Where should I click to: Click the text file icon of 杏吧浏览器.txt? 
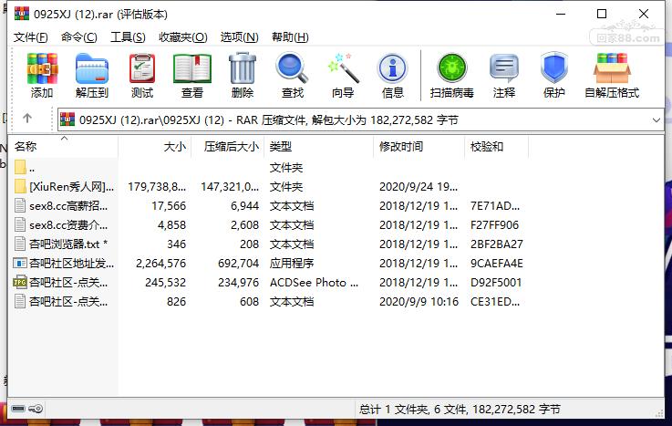coord(20,244)
